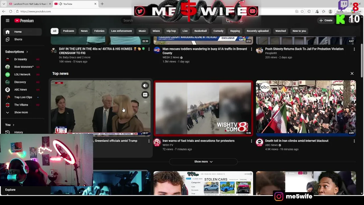Click the YouTube Premium logo
Viewport: 364px width, 205px height.
(x=24, y=20)
